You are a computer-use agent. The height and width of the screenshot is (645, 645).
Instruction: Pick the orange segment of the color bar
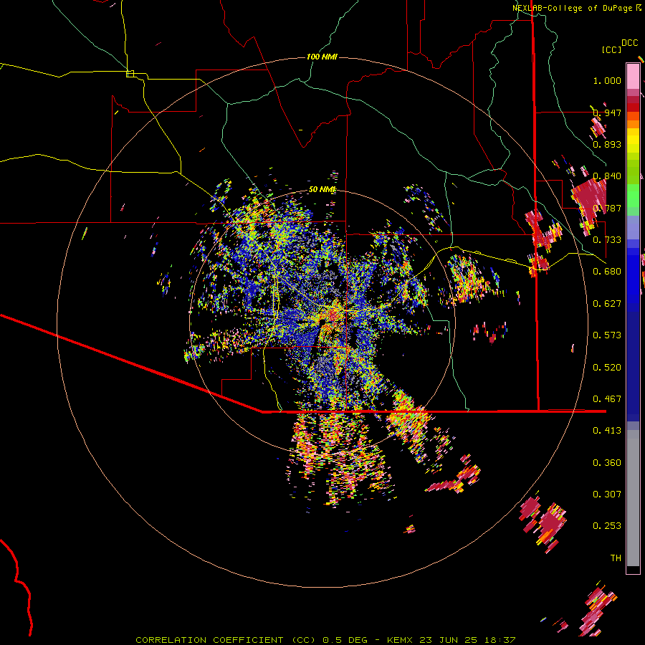633,125
